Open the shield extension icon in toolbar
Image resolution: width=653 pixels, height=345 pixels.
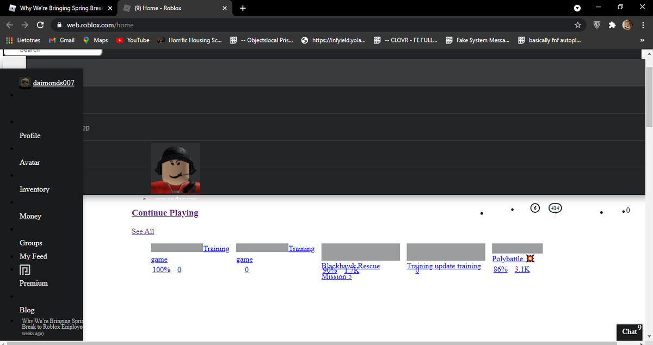596,25
